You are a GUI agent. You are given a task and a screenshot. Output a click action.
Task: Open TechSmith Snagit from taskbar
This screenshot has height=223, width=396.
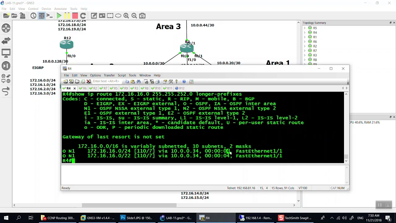tap(295, 218)
